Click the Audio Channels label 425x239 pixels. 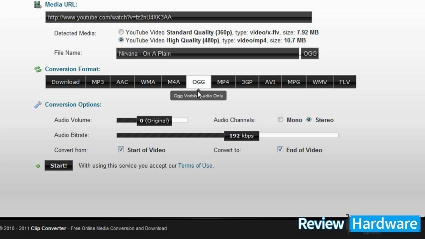click(x=234, y=120)
